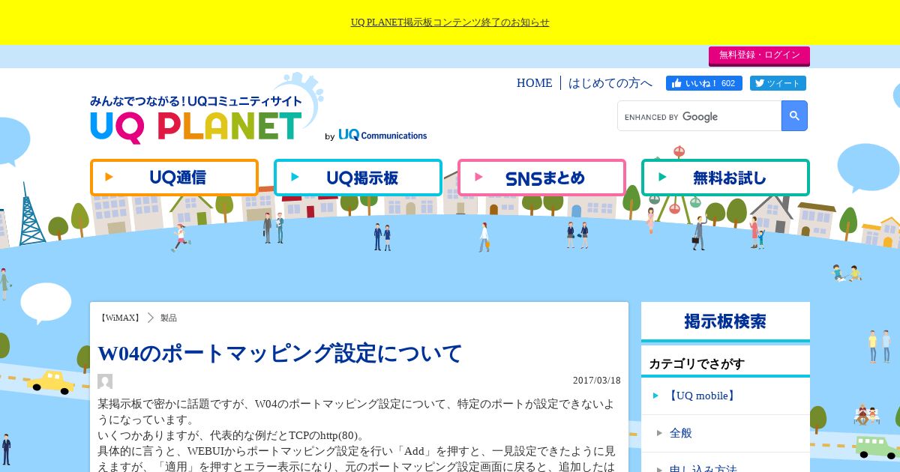Click the Facebook thumbs-up icon

(676, 83)
